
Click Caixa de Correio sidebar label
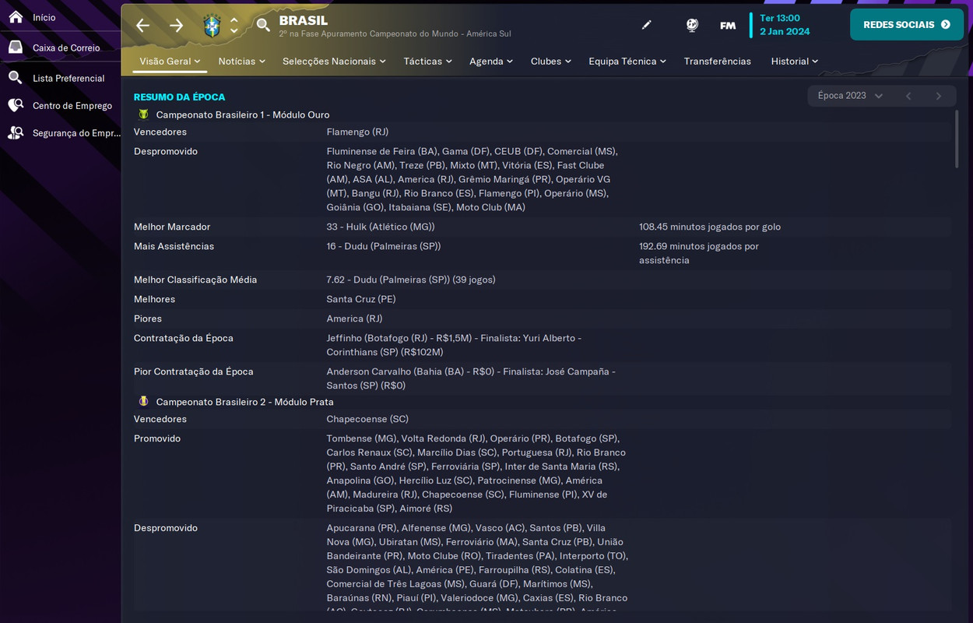pos(66,48)
